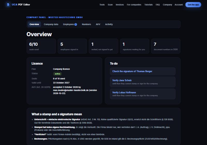Click the Rechnungen: bullet text
The width and height of the screenshot is (207, 145).
click(x=101, y=139)
